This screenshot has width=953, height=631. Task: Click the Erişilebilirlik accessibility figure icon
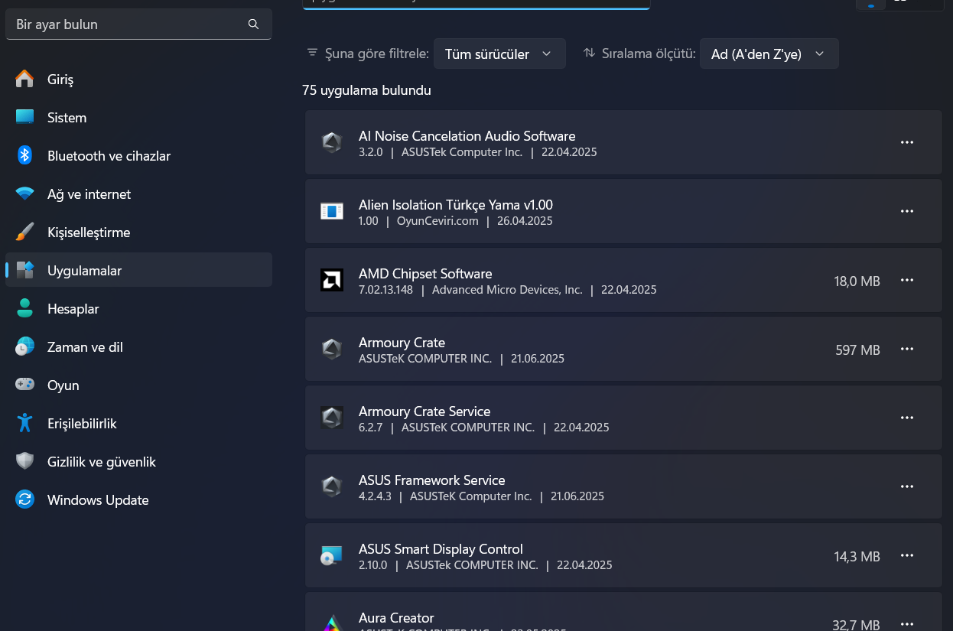click(24, 423)
